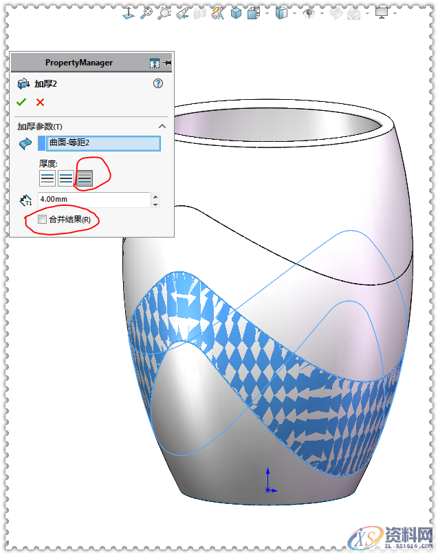The image size is (438, 555).
Task: Click the View Orientation box icon
Action: click(x=254, y=14)
